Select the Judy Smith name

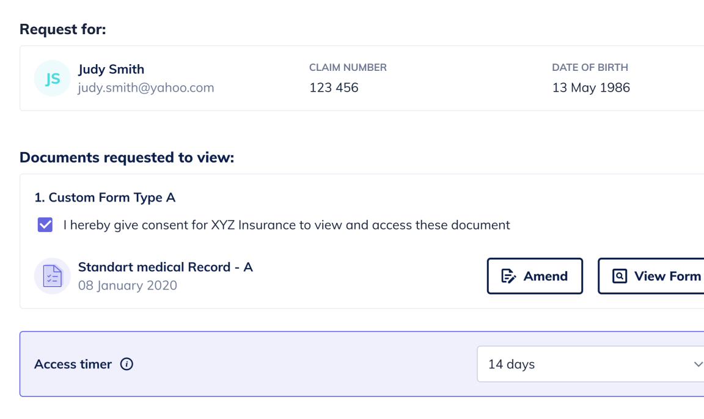[111, 69]
